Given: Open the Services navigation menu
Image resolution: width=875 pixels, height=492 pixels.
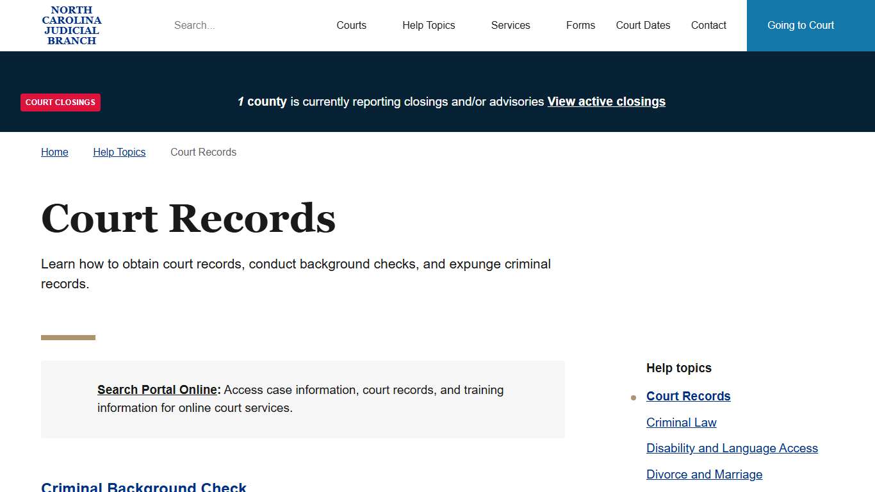Looking at the screenshot, I should point(511,25).
